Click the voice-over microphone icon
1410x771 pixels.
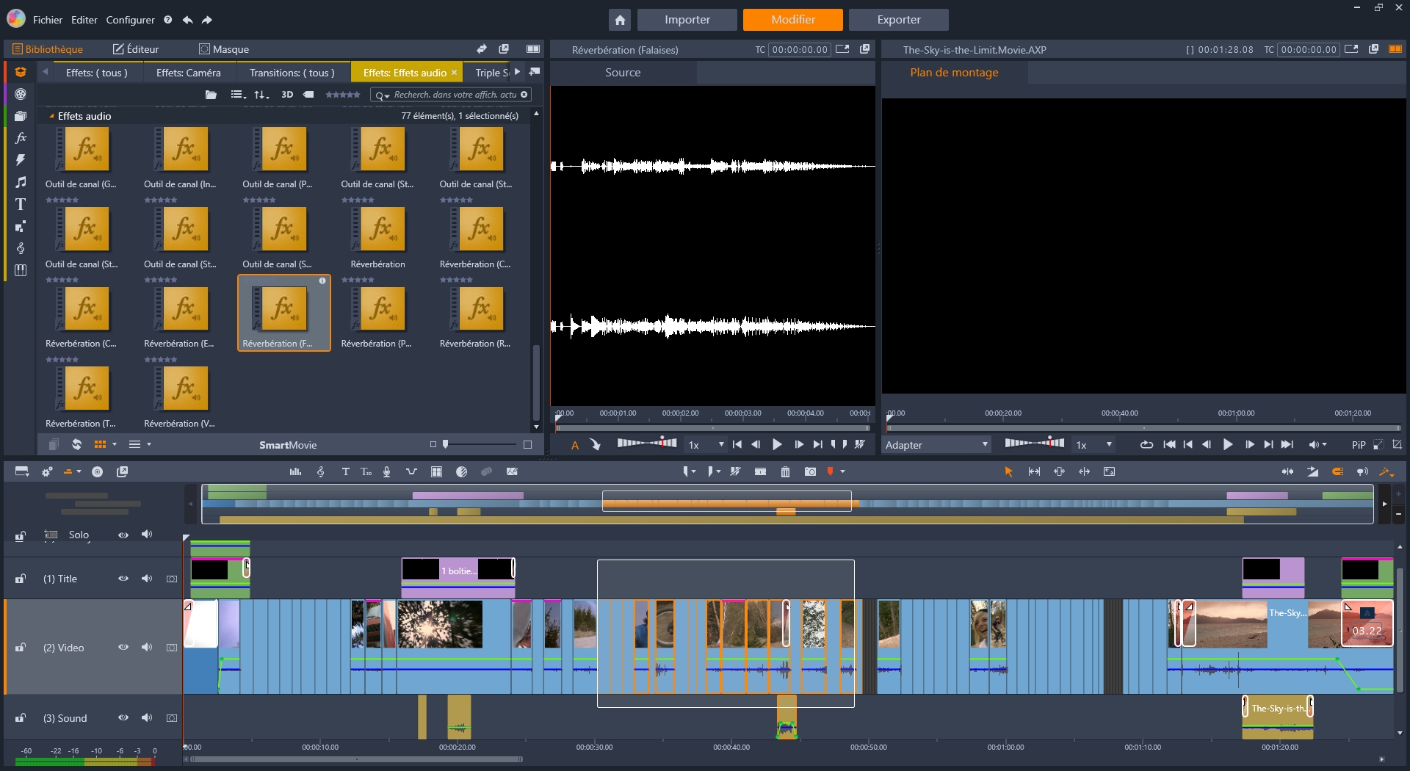click(387, 472)
